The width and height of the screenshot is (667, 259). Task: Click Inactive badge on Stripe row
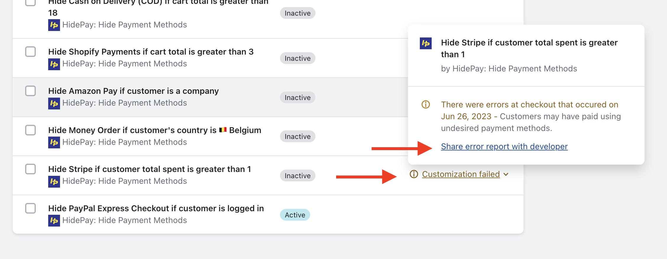(x=298, y=176)
